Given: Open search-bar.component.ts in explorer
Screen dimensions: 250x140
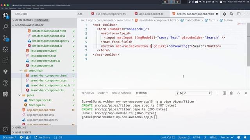Looking at the screenshot, I should click(47, 90).
